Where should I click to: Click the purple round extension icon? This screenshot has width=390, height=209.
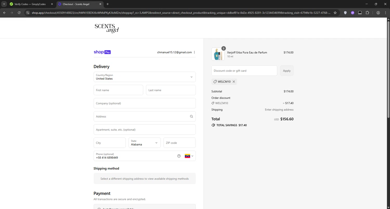[x=353, y=13]
